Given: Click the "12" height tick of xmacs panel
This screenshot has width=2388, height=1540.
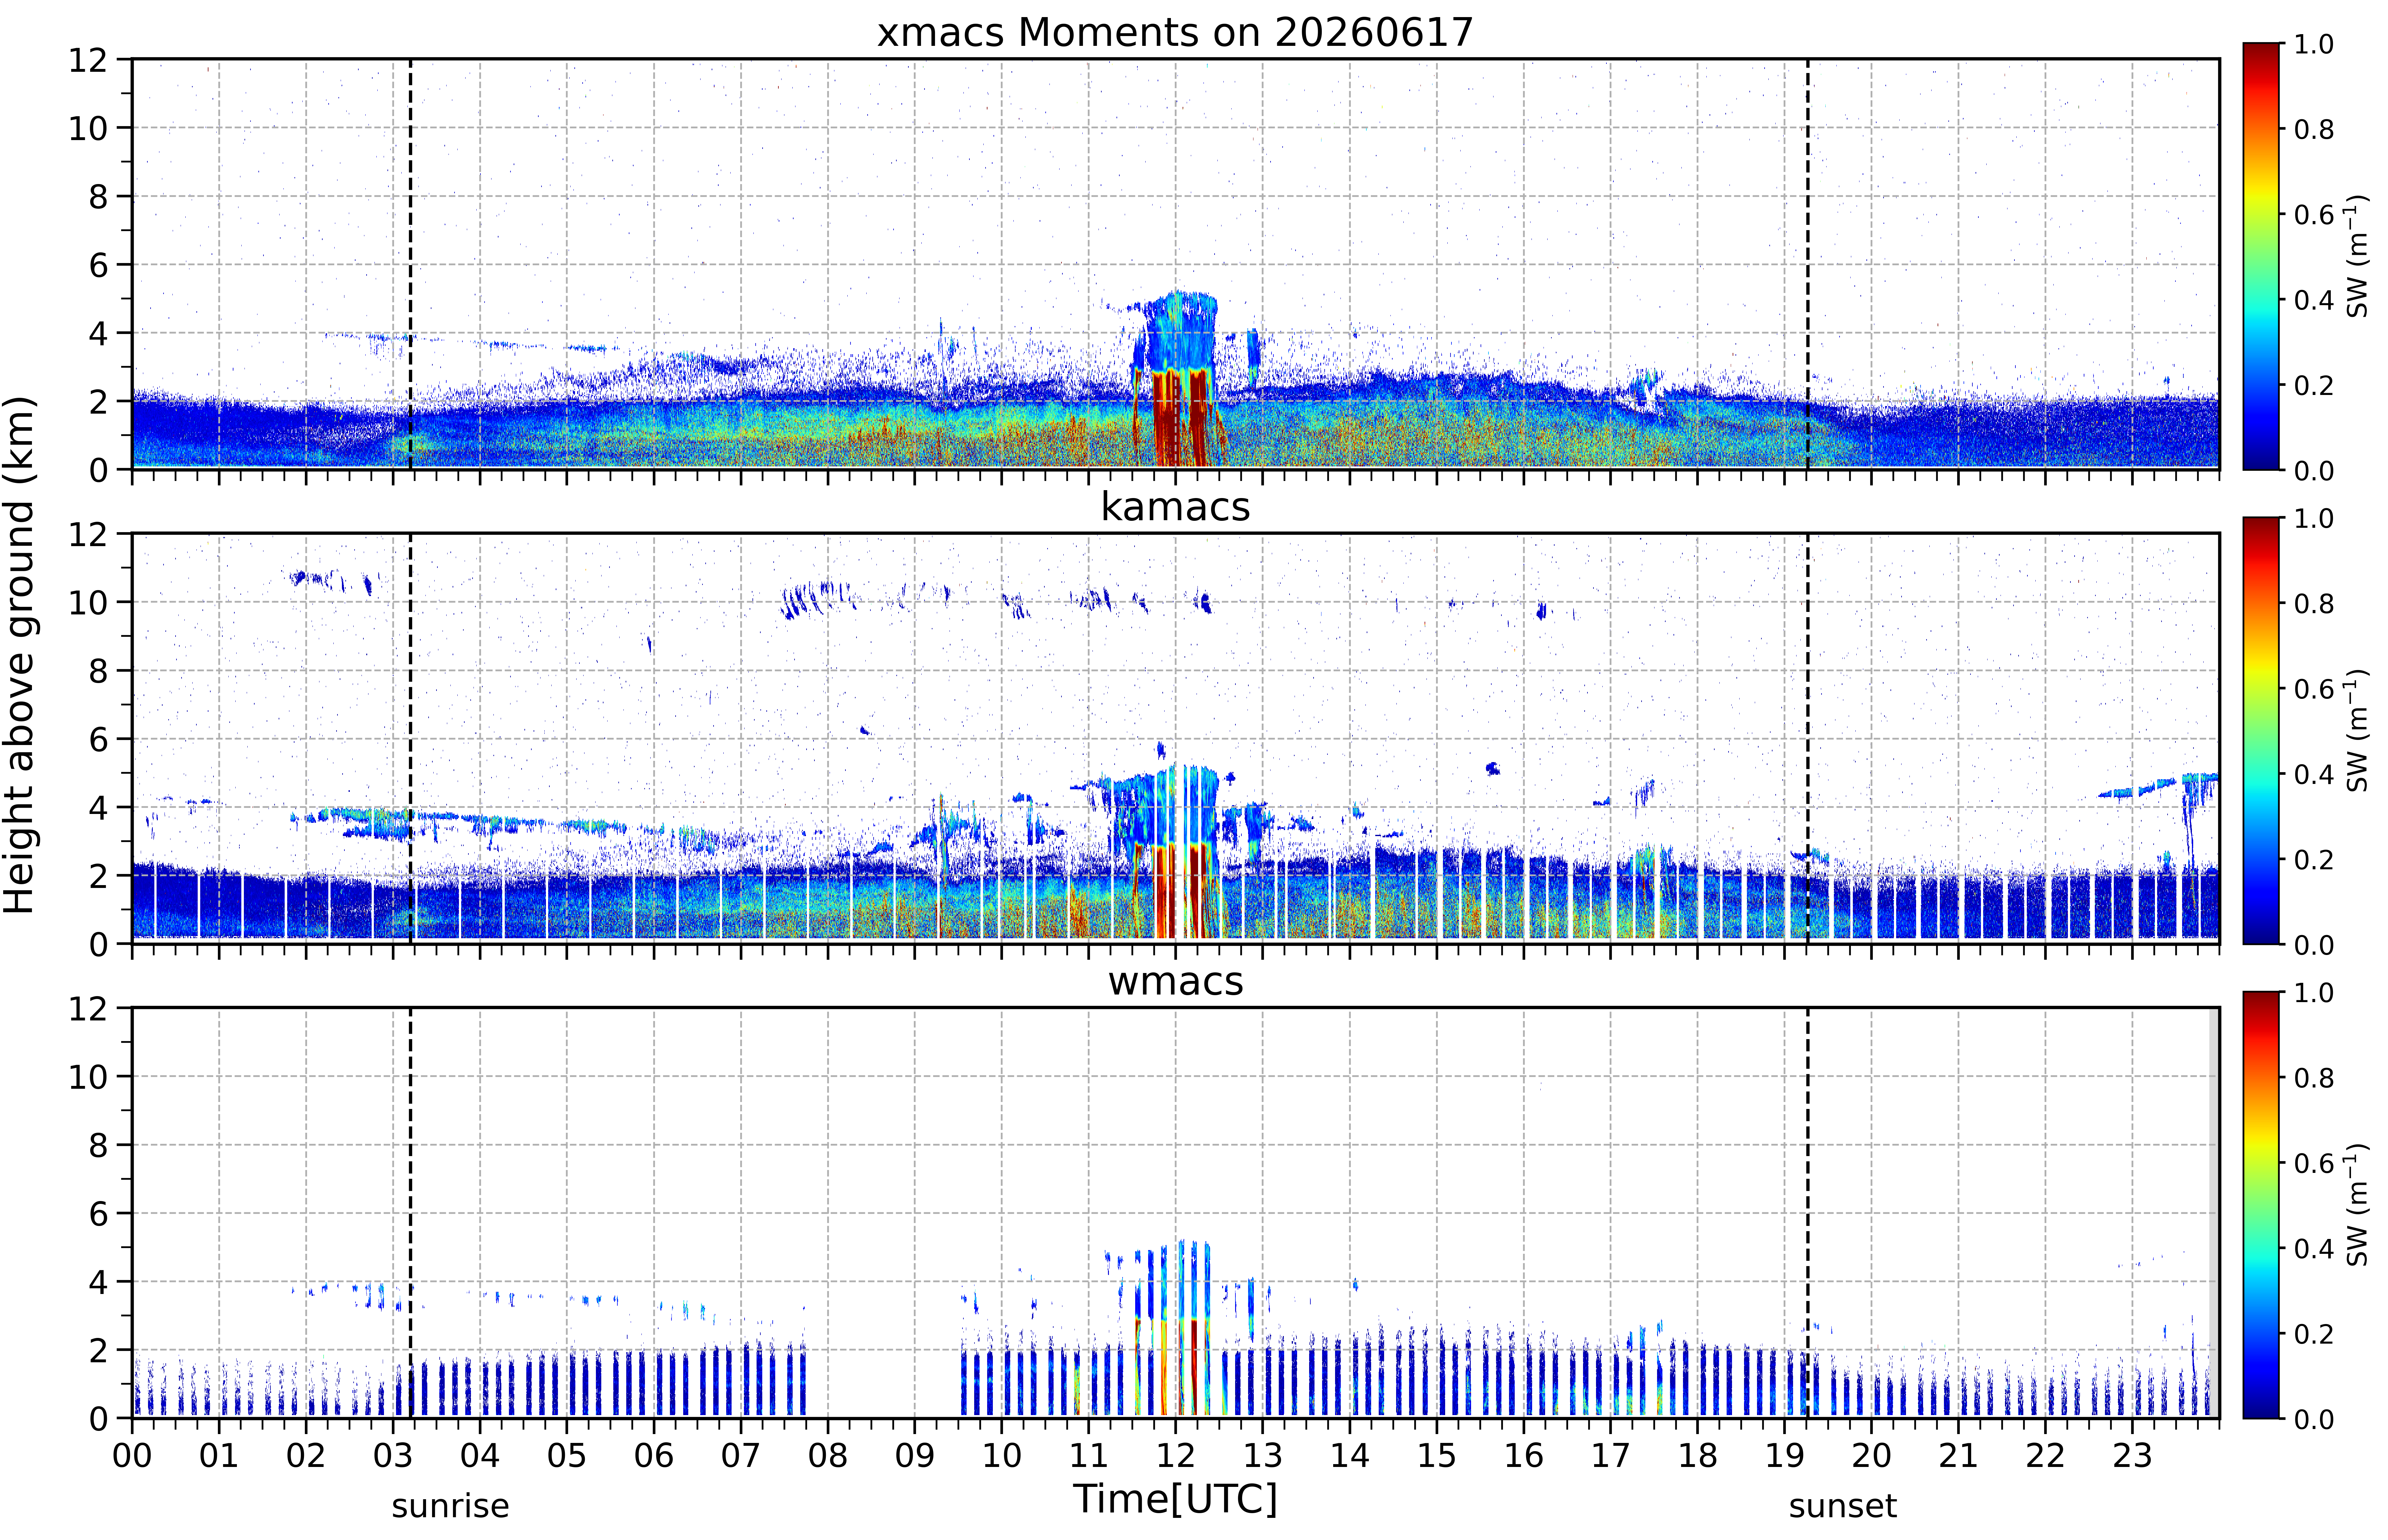Looking at the screenshot, I should click(x=88, y=60).
